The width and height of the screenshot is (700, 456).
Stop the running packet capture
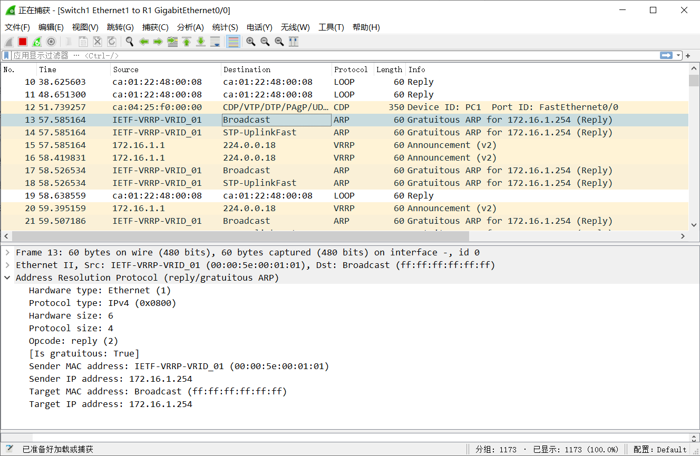[22, 42]
